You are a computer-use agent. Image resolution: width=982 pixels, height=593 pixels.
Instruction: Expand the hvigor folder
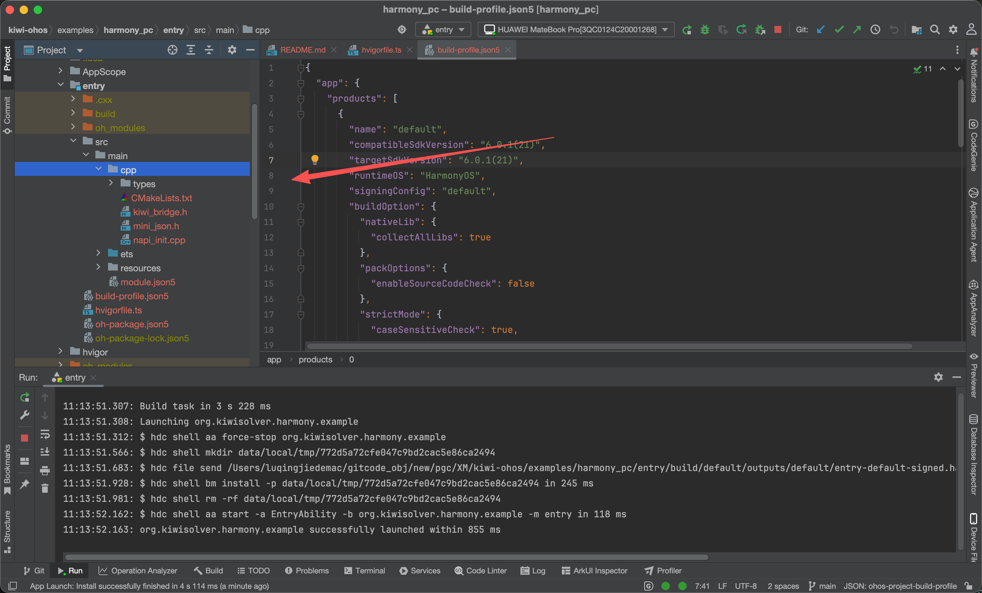point(61,351)
